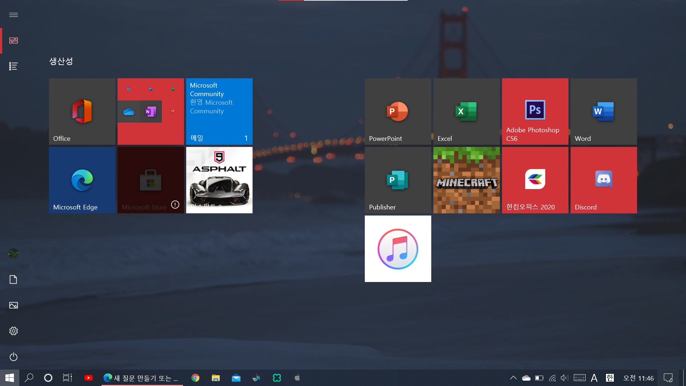Open the clock showing 오전 11:46
Image resolution: width=686 pixels, height=386 pixels.
click(x=638, y=378)
